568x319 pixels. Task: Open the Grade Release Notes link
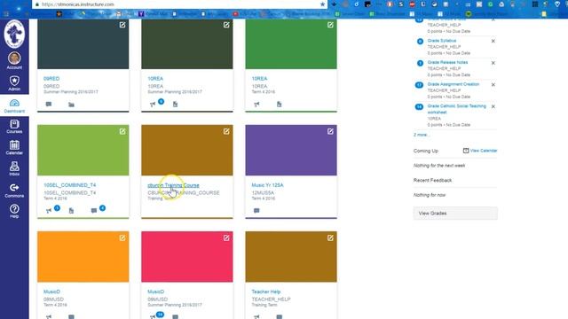[x=447, y=62]
